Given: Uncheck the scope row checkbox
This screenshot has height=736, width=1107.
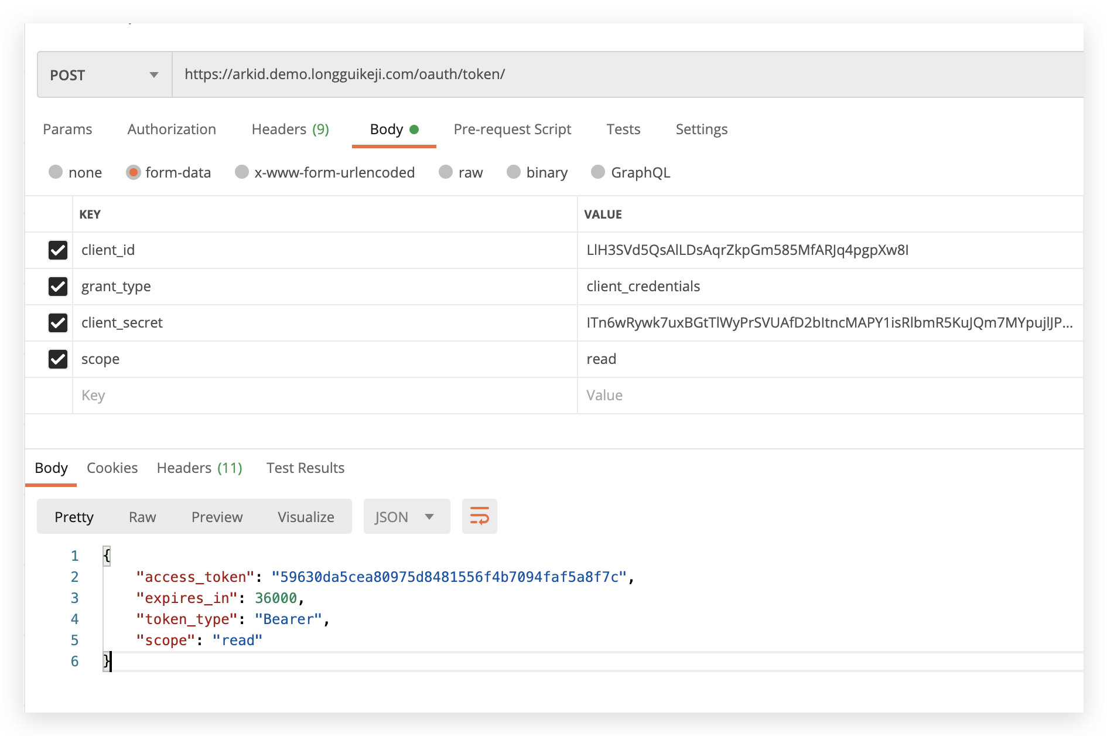Looking at the screenshot, I should [x=58, y=359].
